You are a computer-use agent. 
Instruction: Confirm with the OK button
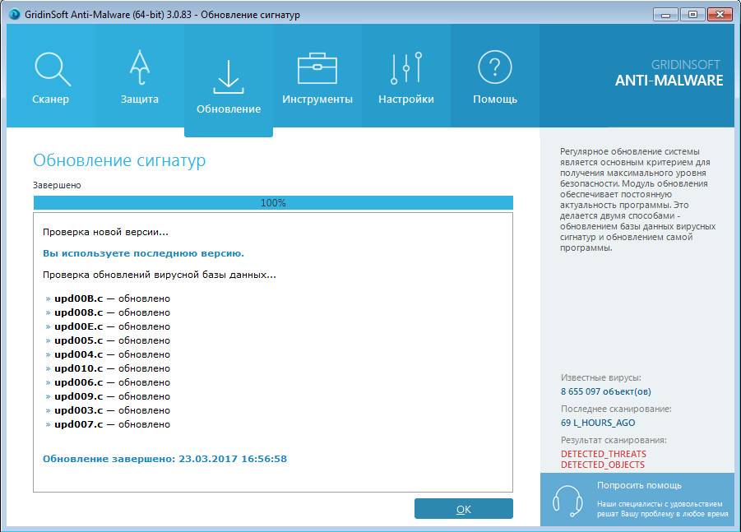464,509
